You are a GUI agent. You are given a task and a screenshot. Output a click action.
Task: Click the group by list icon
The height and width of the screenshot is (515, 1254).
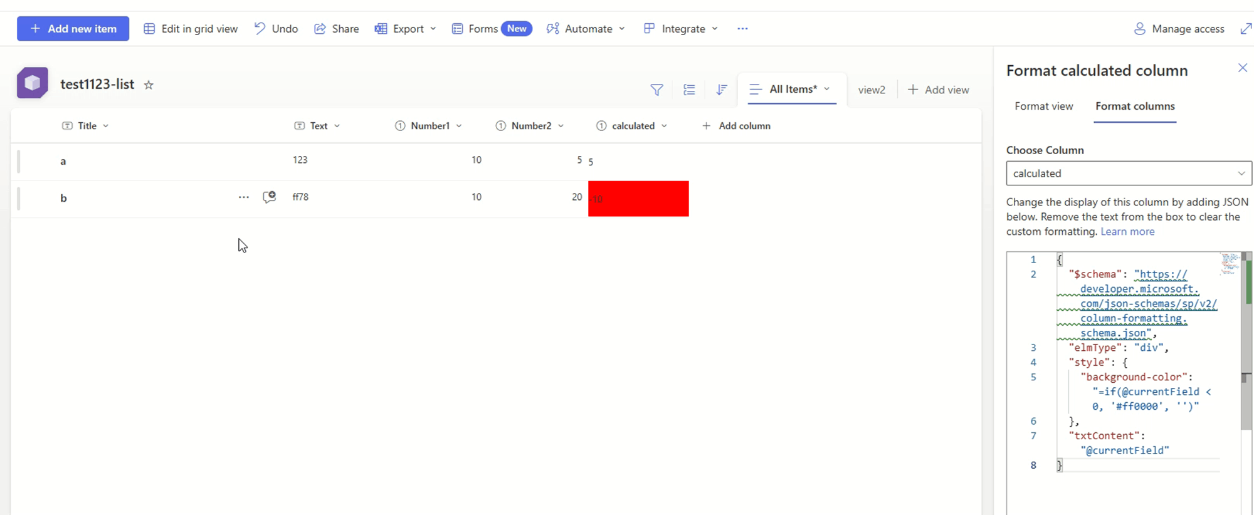tap(689, 90)
